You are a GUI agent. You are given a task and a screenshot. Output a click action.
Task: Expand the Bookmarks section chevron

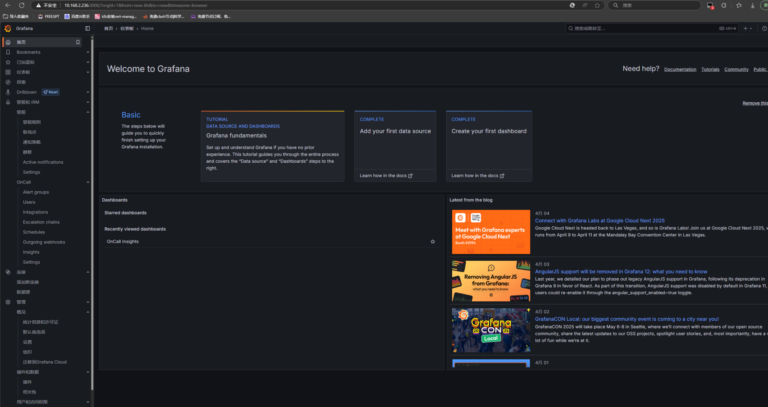(88, 52)
